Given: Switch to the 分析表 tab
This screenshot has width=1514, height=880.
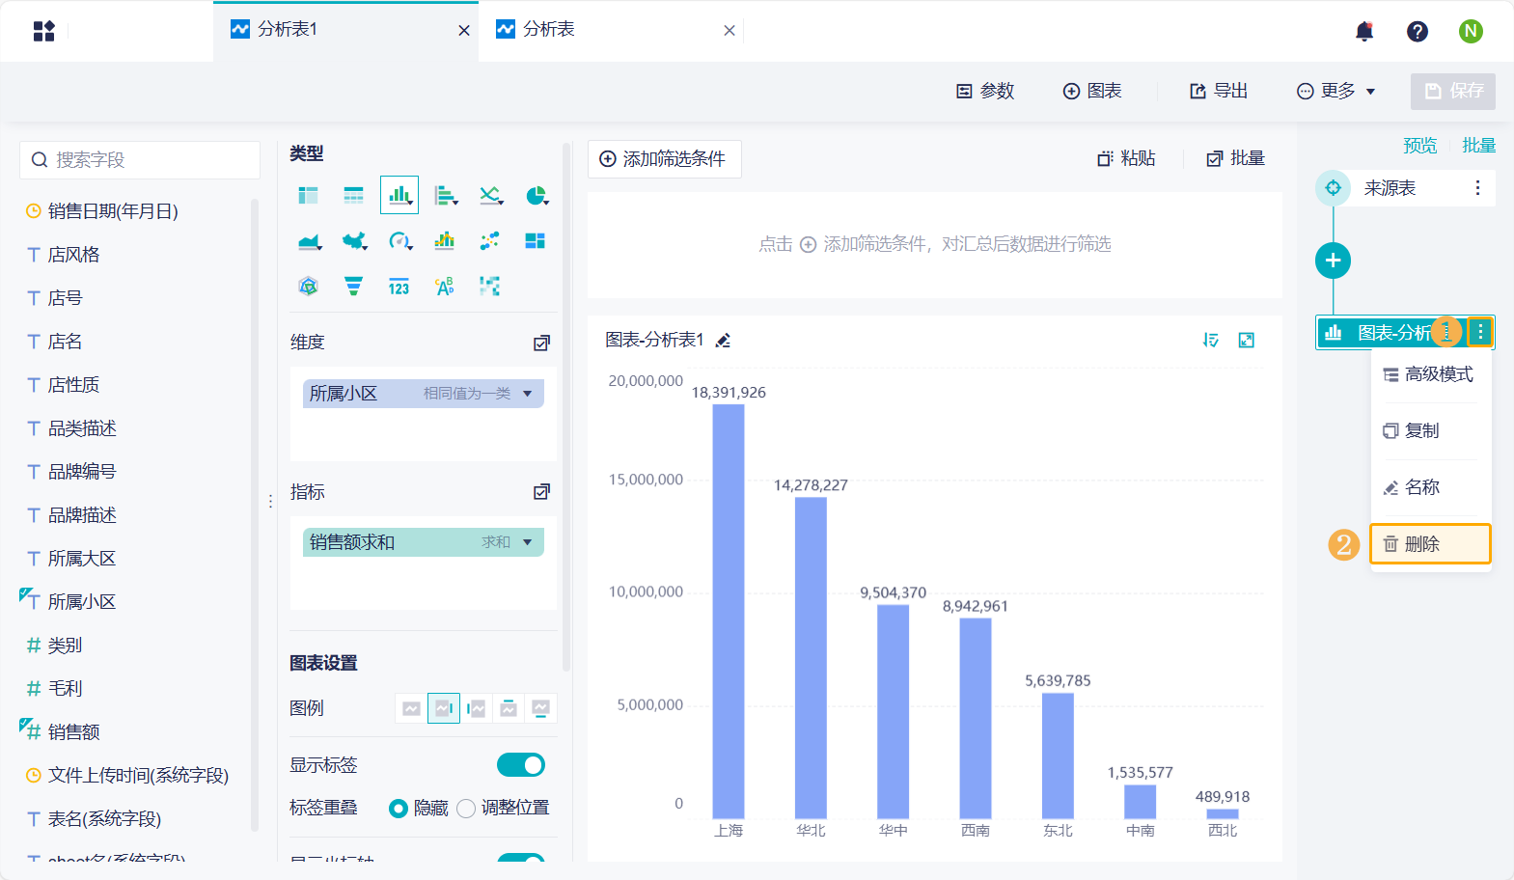Looking at the screenshot, I should 548,30.
